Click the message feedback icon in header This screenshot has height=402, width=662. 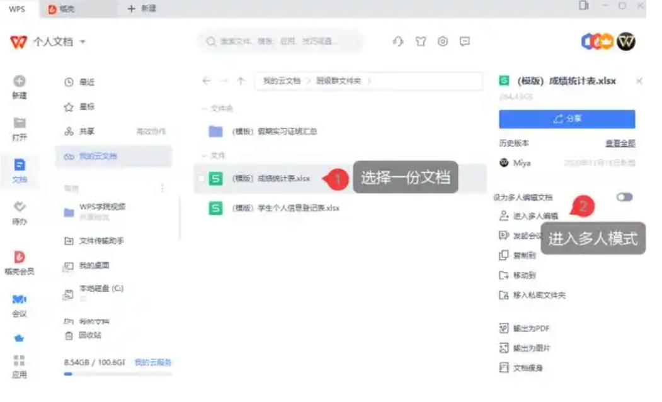coord(465,42)
